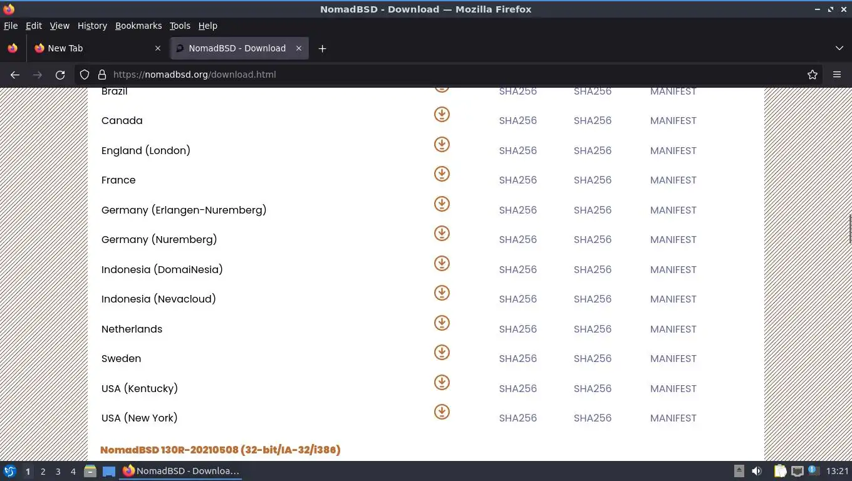Click the Netherlands row download icon
The width and height of the screenshot is (852, 481).
pyautogui.click(x=442, y=323)
